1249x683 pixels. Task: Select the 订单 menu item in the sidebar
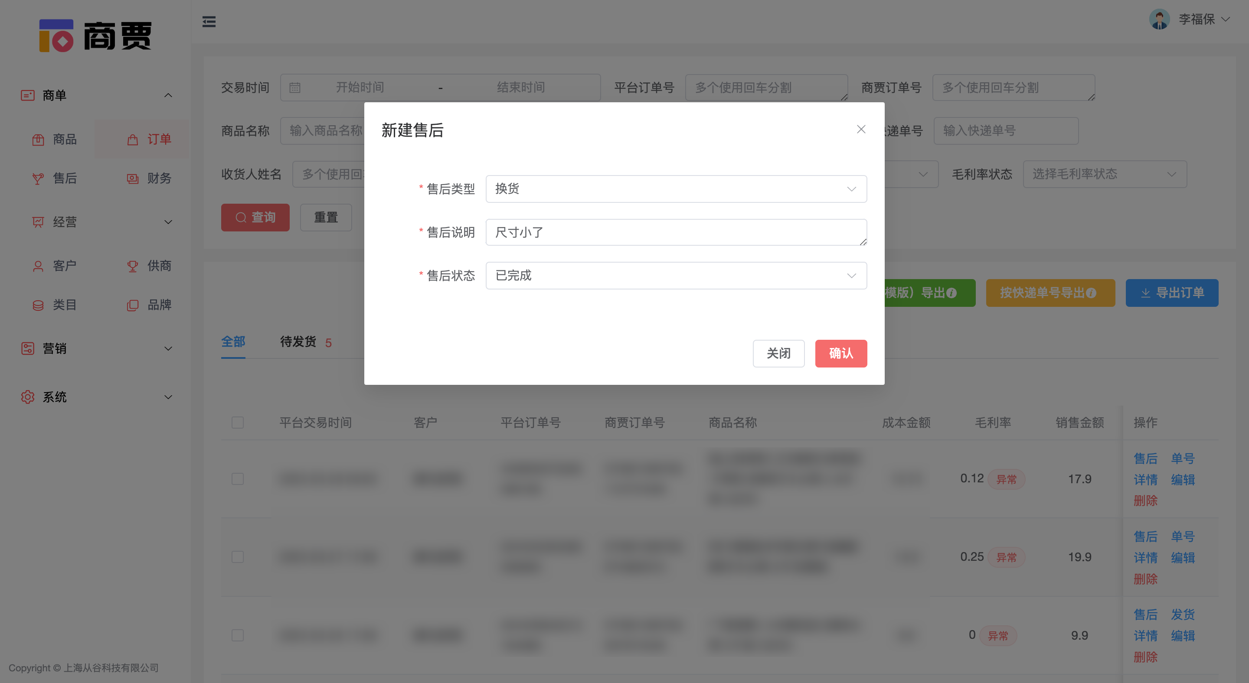point(160,140)
